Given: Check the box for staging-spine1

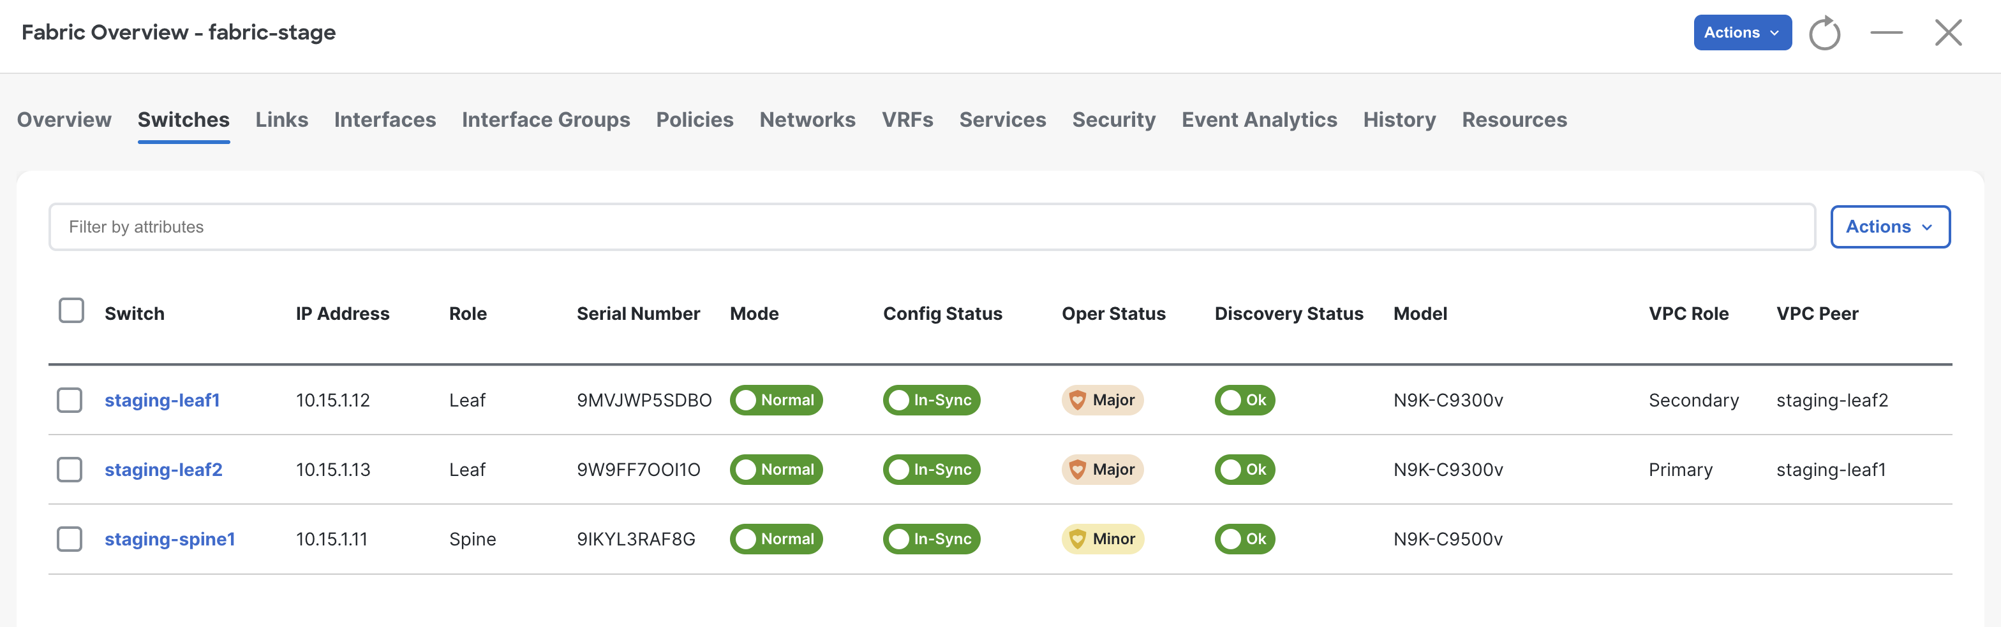Looking at the screenshot, I should coord(70,538).
